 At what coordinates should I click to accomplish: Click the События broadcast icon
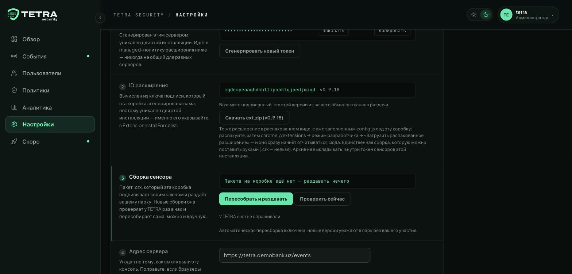tap(14, 56)
